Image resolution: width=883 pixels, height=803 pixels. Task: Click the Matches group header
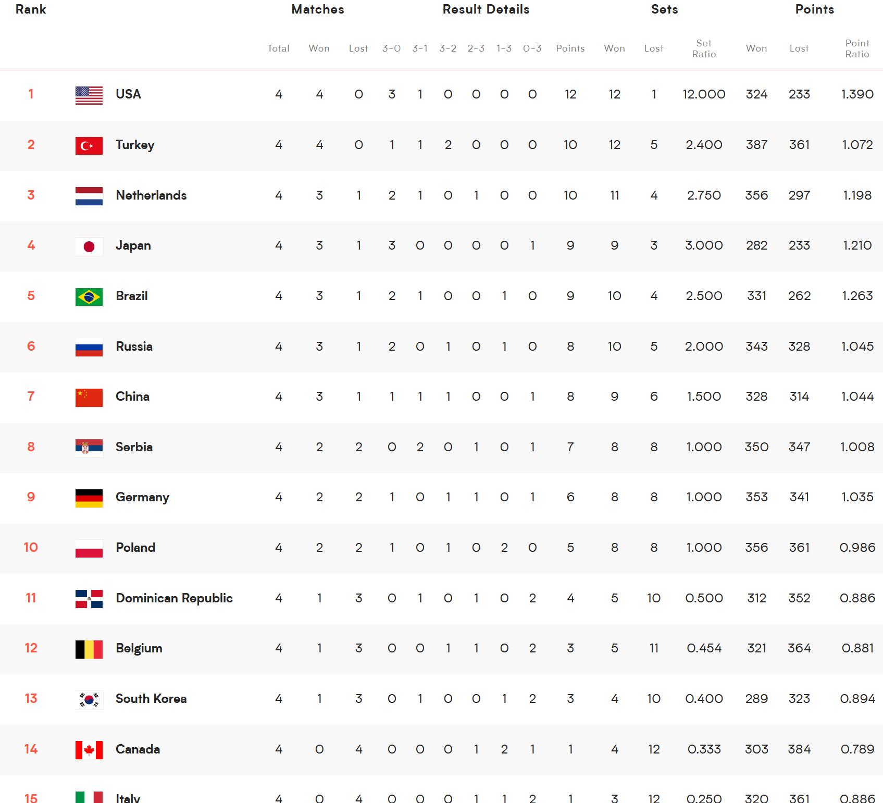point(318,9)
